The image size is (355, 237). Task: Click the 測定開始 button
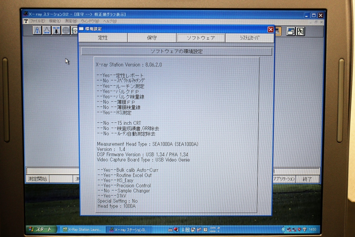(x=37, y=179)
